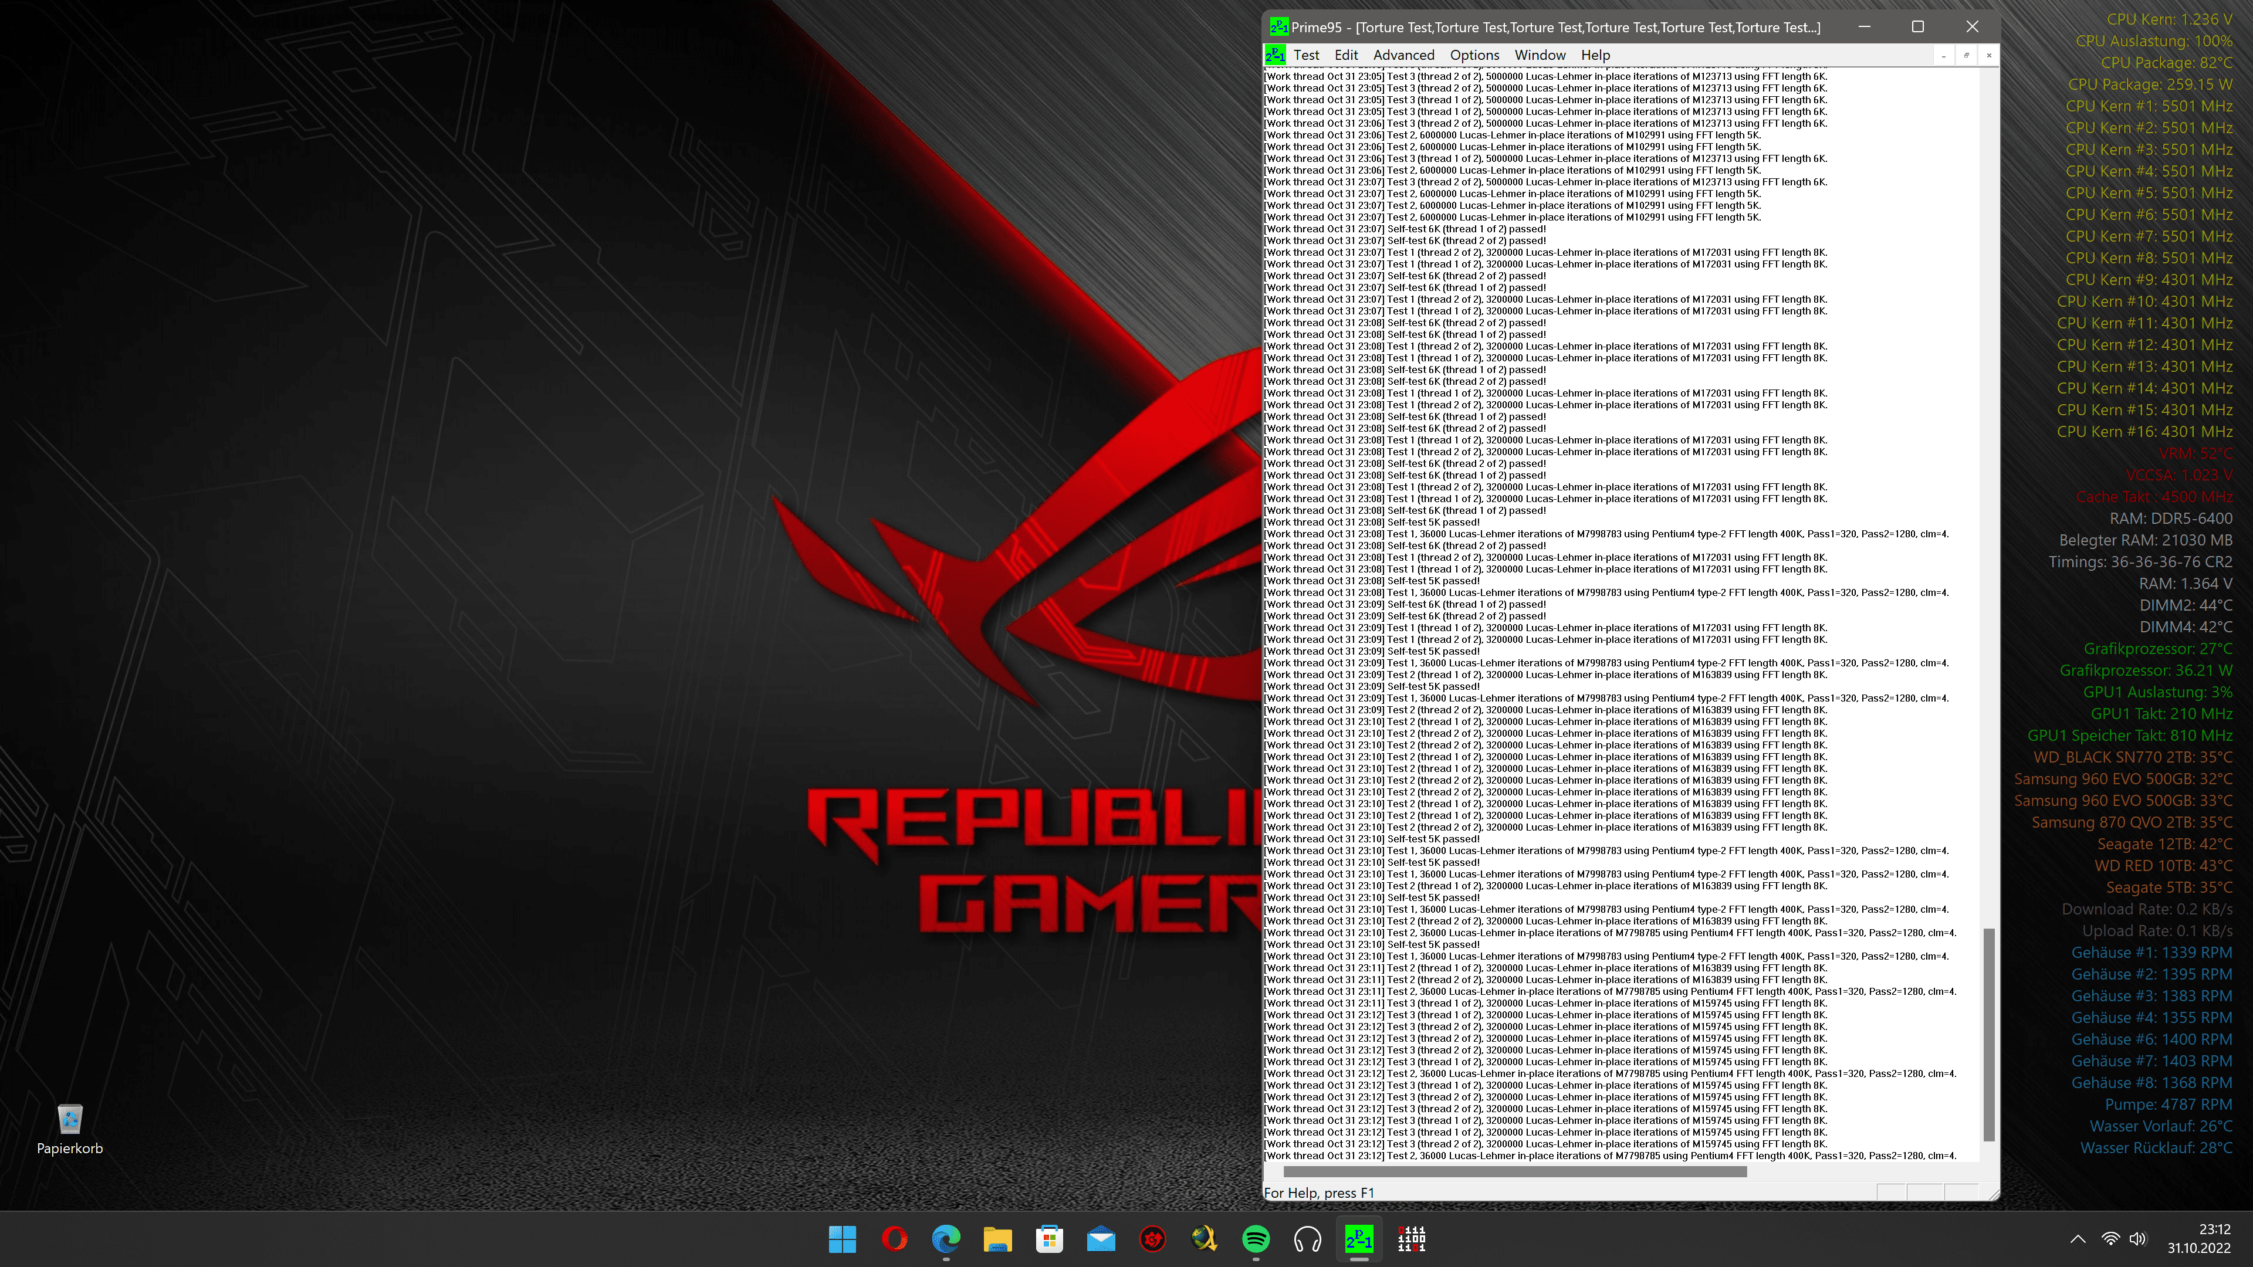Click the 'CPU Auslastung: 100%' overlay reading

click(2154, 41)
